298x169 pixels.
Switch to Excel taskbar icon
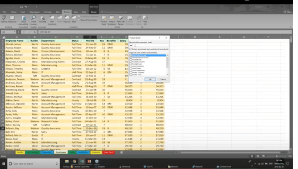click(x=82, y=162)
